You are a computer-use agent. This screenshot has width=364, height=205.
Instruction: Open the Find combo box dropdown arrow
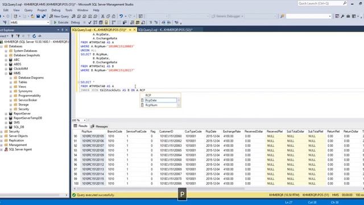(330, 17)
